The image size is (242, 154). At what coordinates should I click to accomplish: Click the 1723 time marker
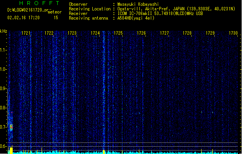72,33
